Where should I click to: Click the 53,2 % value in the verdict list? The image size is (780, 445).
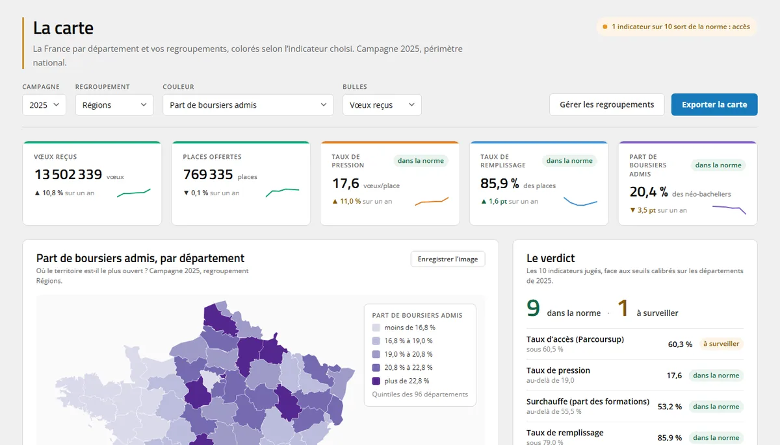coord(669,407)
